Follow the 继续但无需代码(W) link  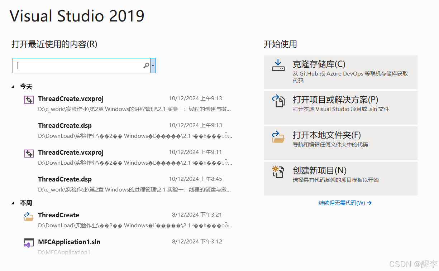345,203
